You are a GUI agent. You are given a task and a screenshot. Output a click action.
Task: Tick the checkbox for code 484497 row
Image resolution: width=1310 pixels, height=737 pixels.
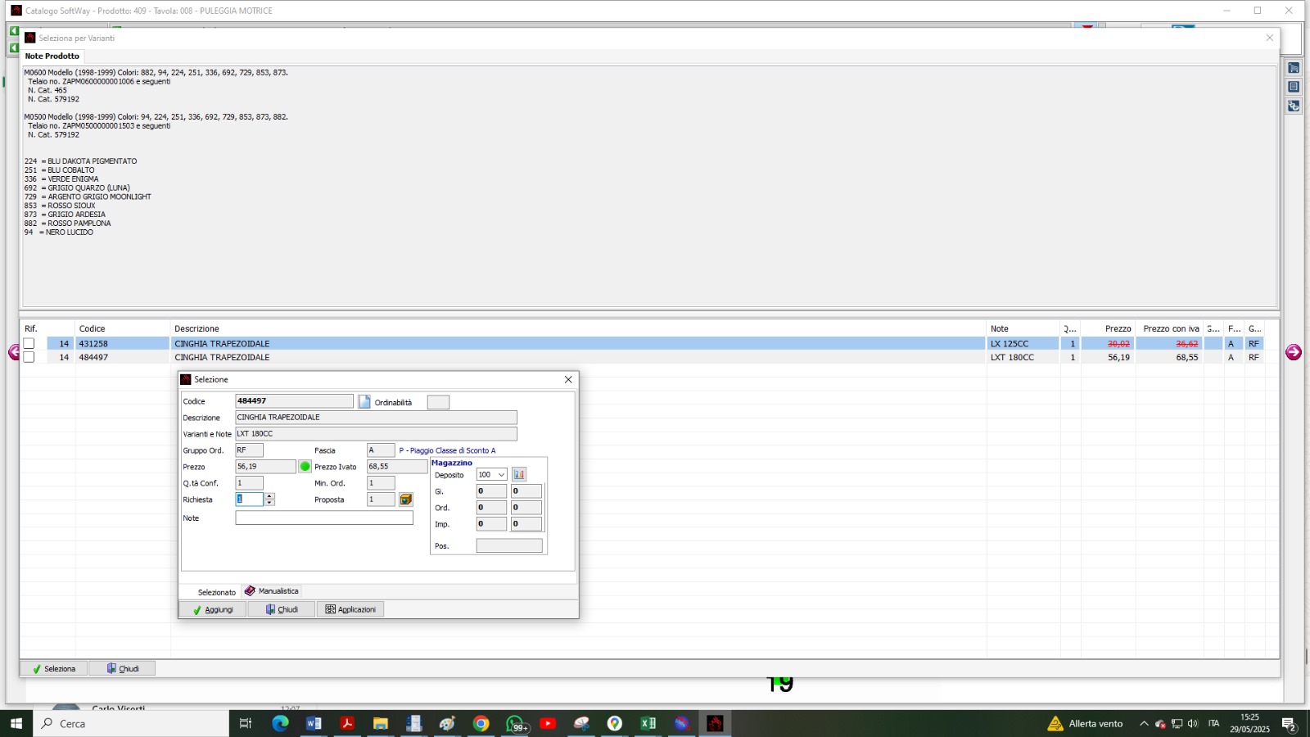tap(29, 357)
